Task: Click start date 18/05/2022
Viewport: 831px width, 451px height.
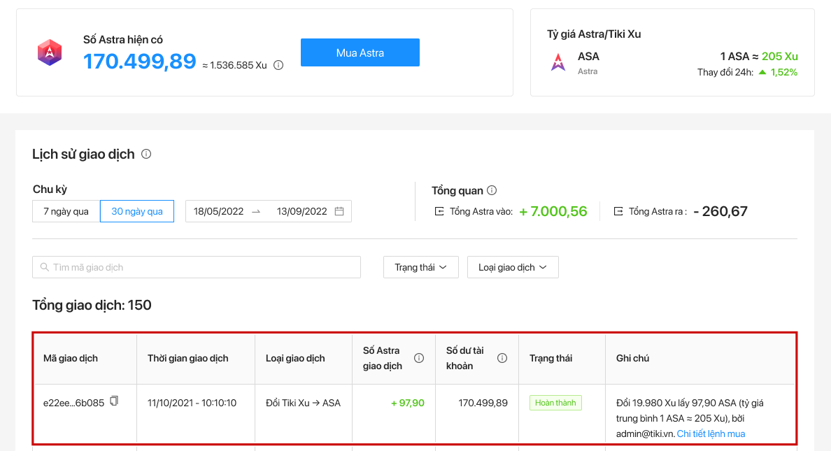Action: point(218,211)
